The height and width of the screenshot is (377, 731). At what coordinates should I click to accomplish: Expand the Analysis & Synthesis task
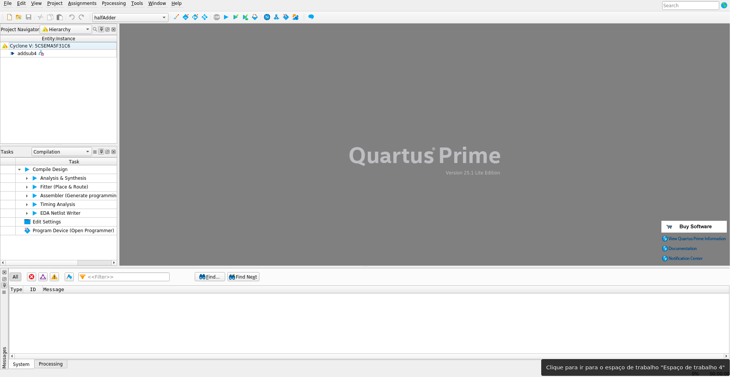27,178
